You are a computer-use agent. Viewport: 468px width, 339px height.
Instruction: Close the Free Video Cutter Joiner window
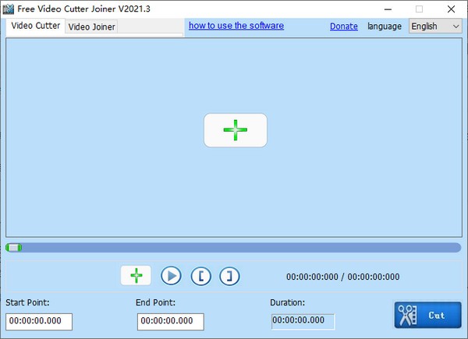[451, 9]
